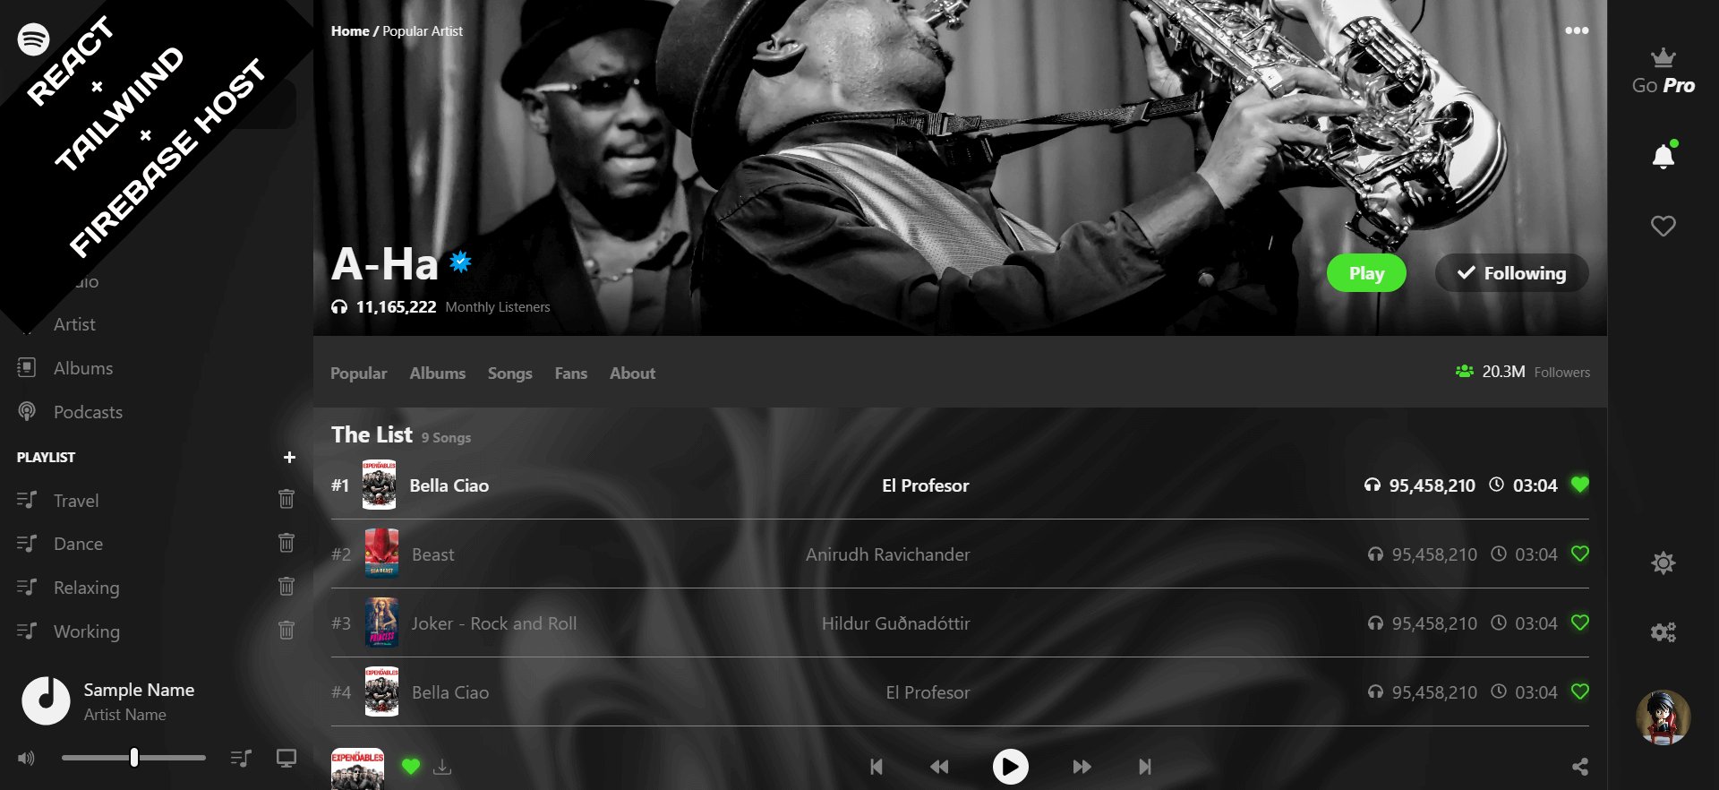Open user profile avatar
Screen dimensions: 1719x790
pyautogui.click(x=1663, y=717)
